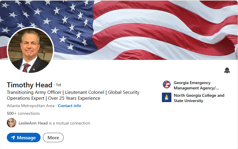This screenshot has height=149, width=238.
Task: Open the Contact info link
Action: (x=69, y=106)
